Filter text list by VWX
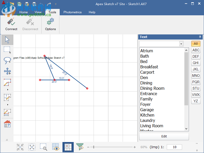The image size is (204, 153). [x=196, y=95]
